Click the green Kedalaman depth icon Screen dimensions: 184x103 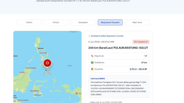point(92,63)
